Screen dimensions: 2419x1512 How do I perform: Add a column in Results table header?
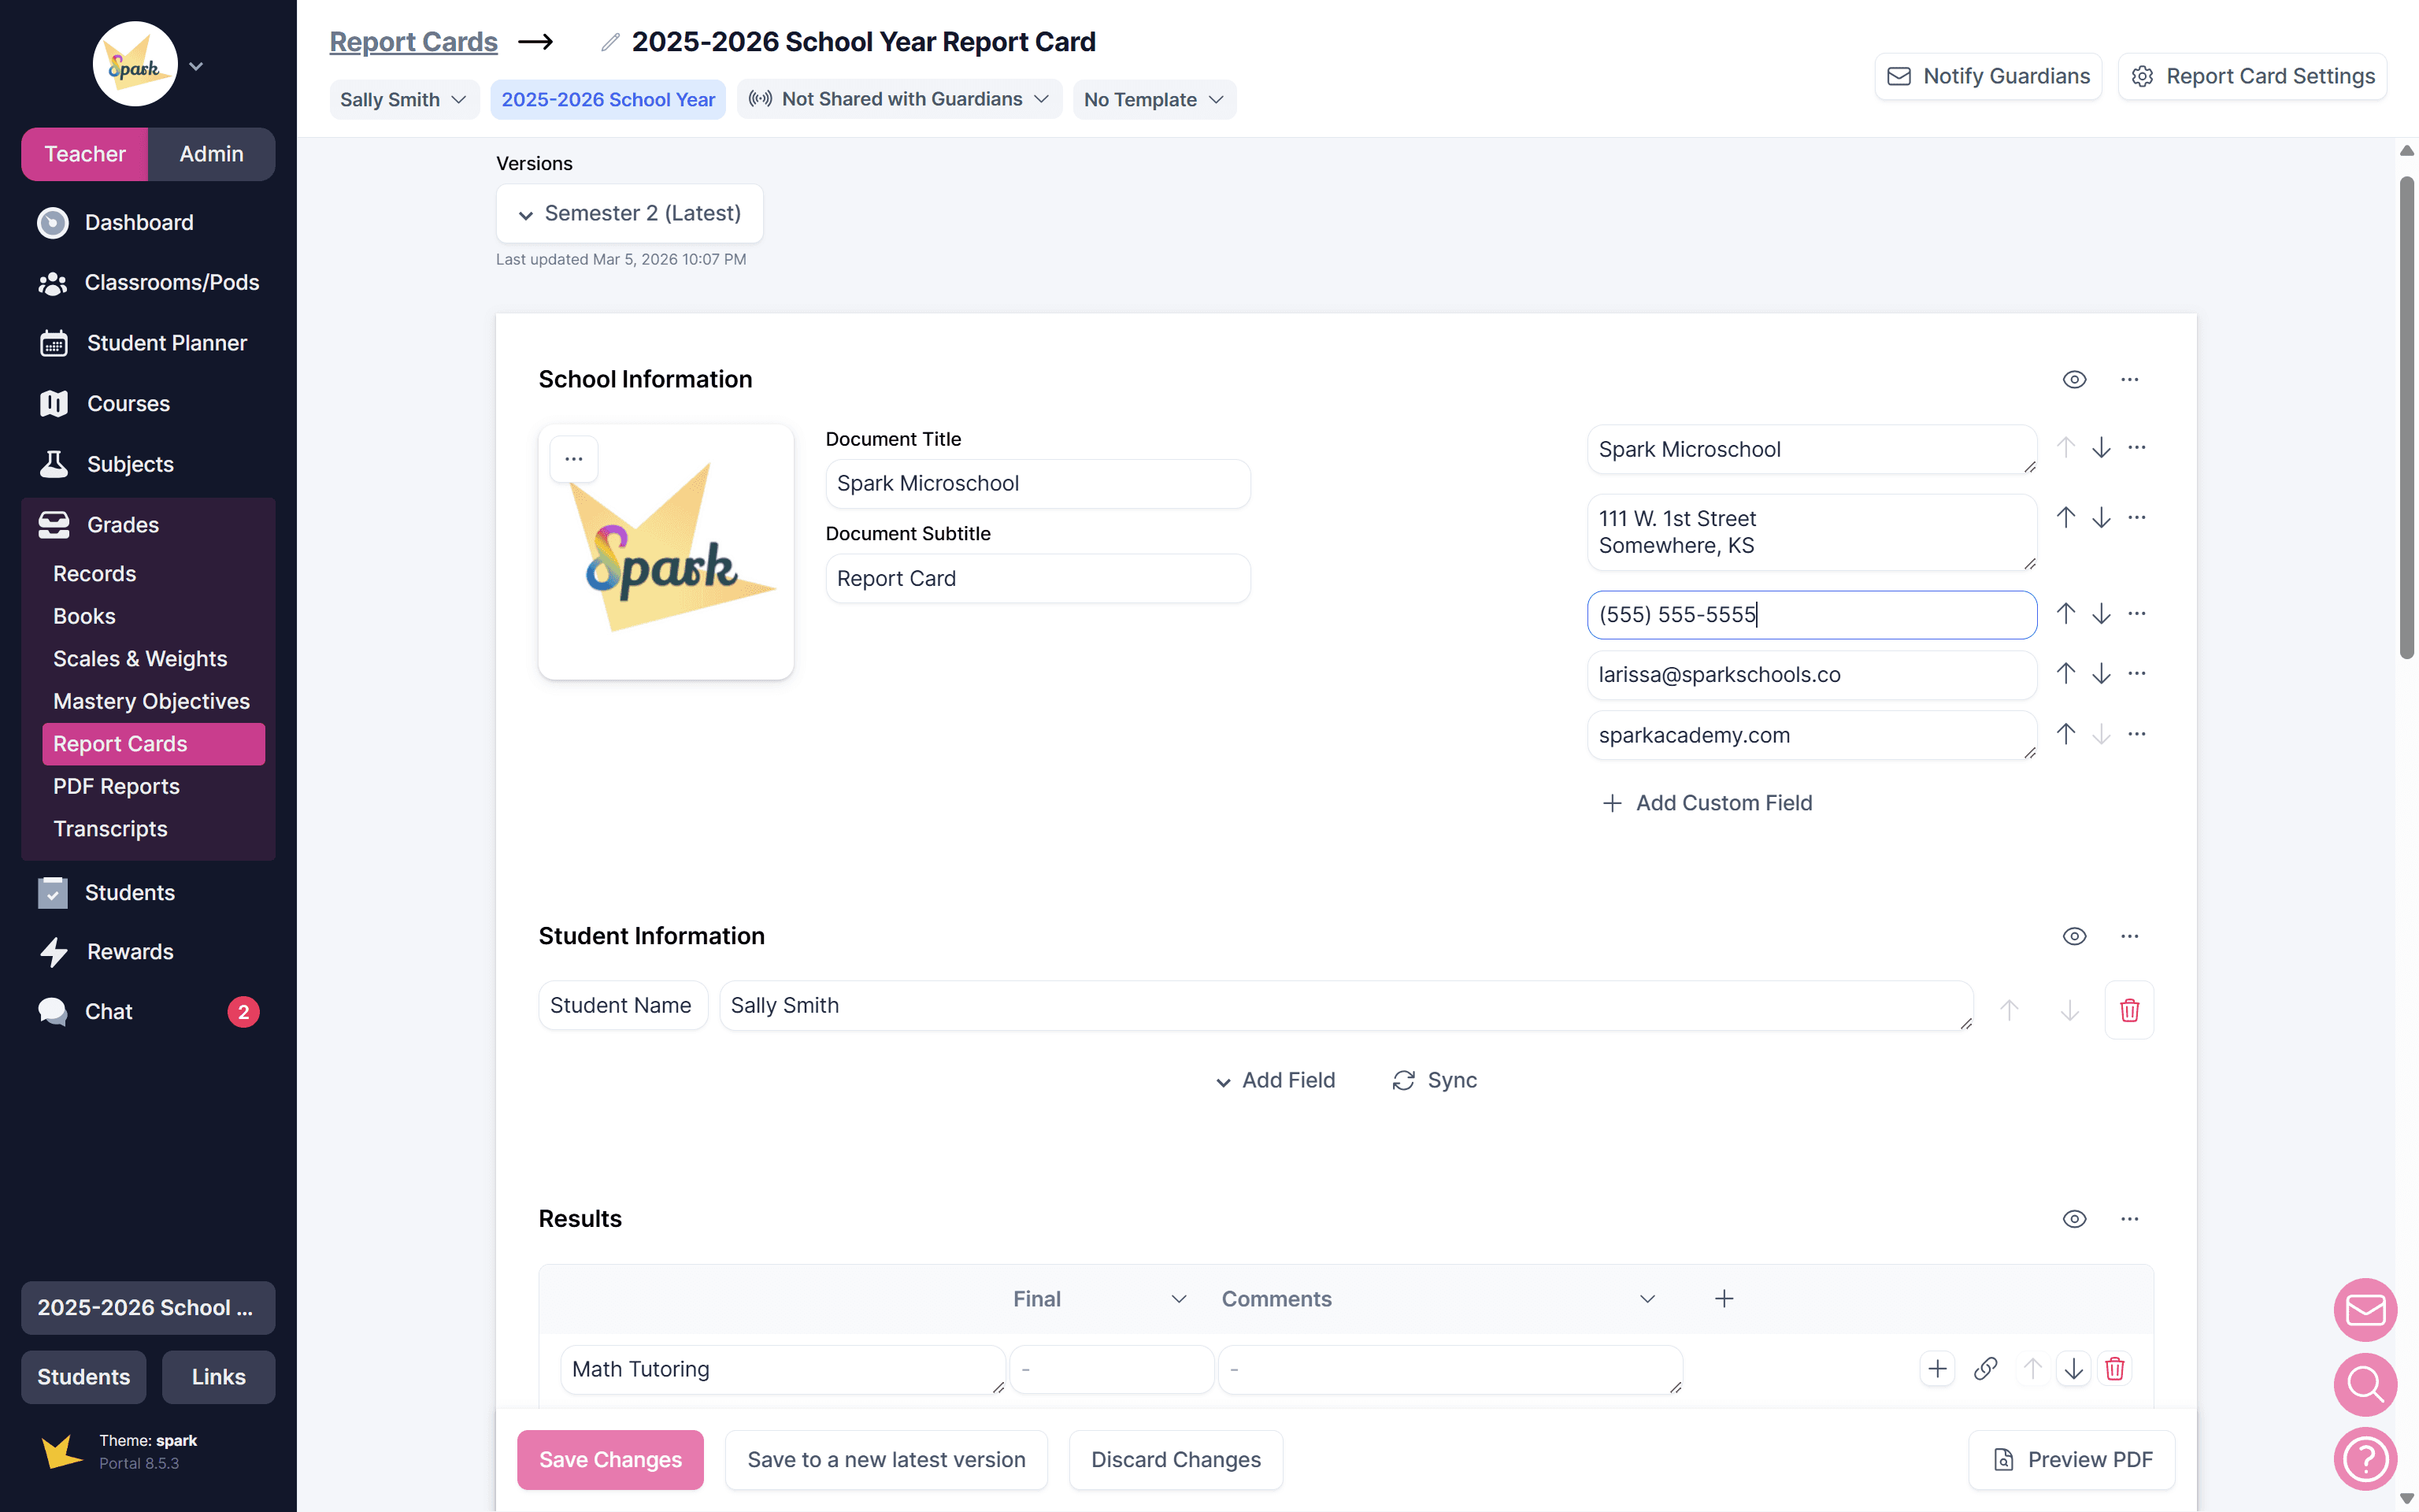pyautogui.click(x=1724, y=1298)
